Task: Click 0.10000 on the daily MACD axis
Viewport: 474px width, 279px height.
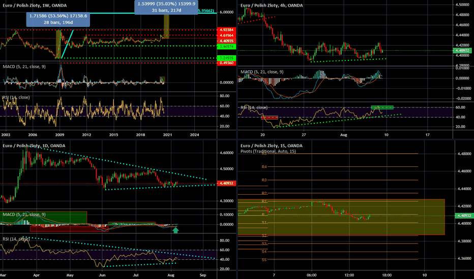Action: 226,215
